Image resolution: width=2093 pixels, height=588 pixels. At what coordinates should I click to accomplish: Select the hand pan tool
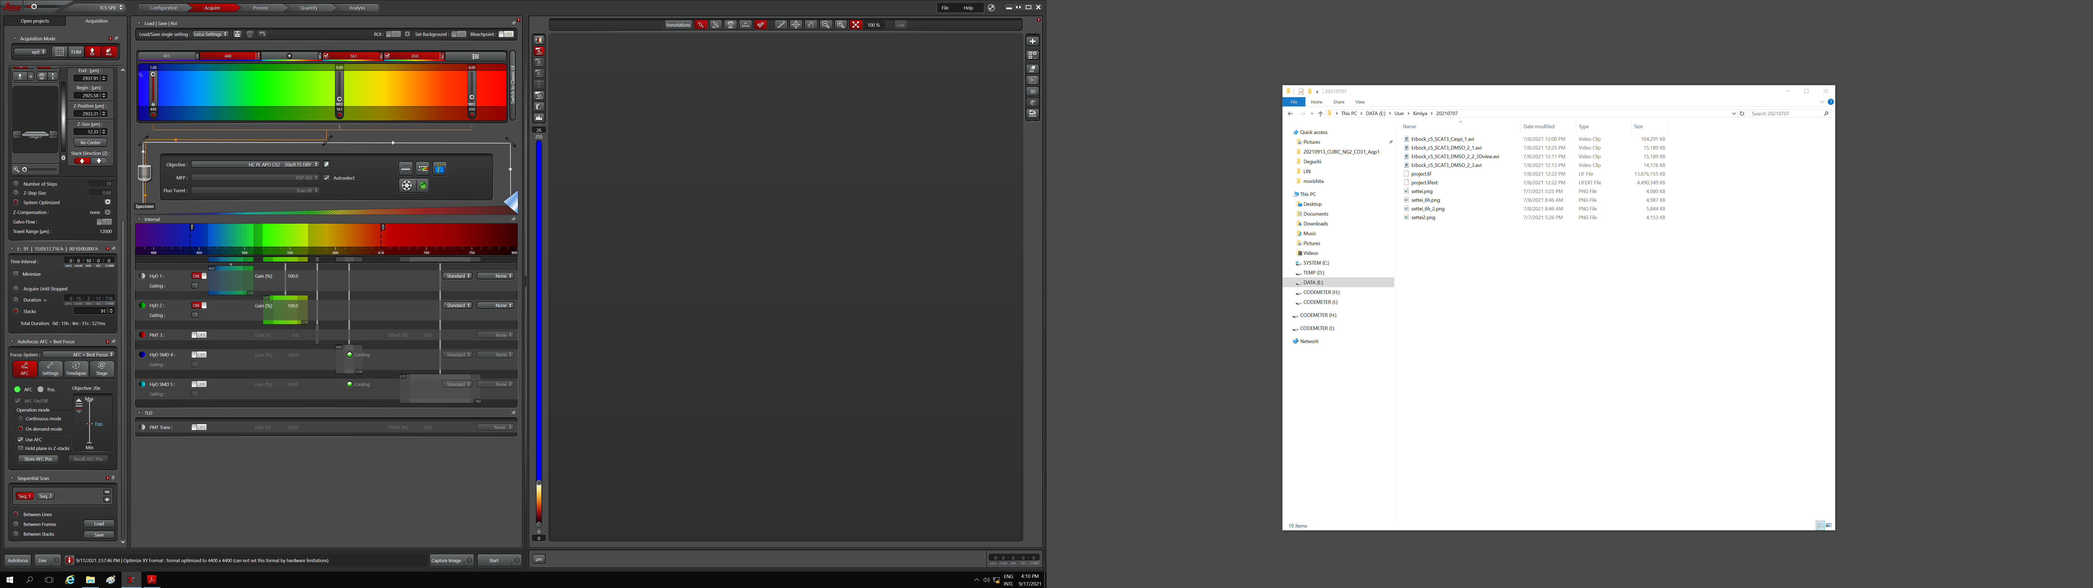click(x=811, y=25)
